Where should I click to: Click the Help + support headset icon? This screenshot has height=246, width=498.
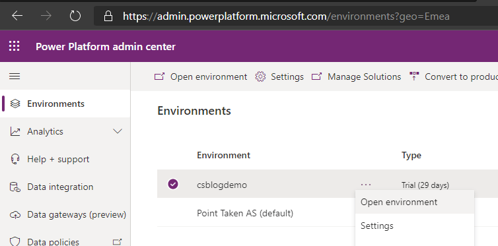pyautogui.click(x=15, y=159)
